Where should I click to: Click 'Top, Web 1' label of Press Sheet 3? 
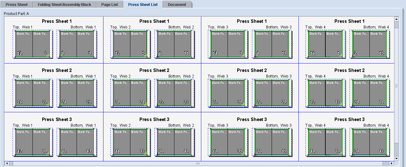(x=23, y=125)
